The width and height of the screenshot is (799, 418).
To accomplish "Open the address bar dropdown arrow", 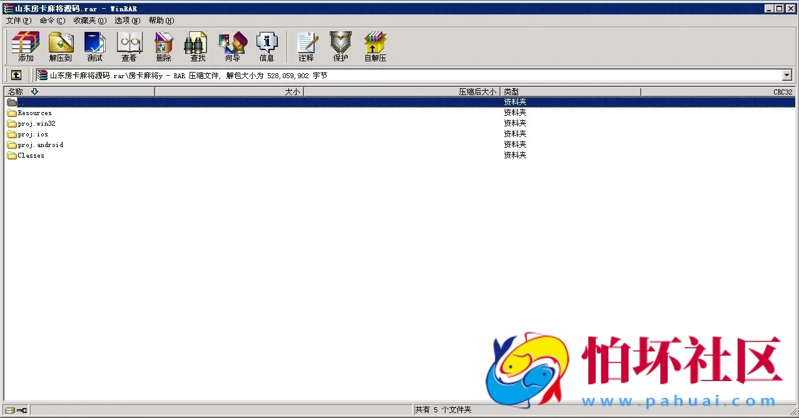I will [x=787, y=74].
